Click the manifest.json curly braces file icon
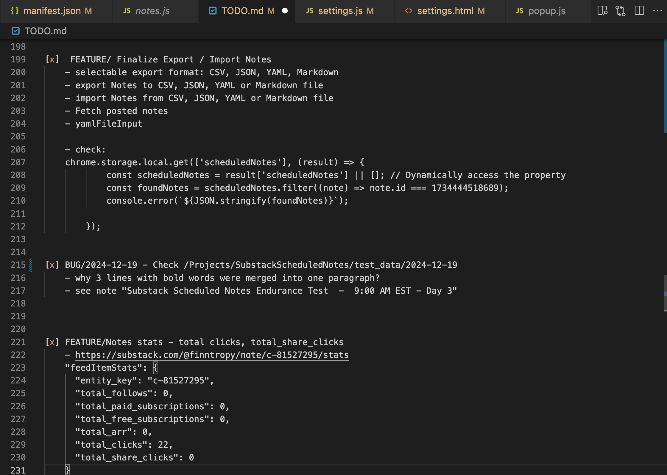This screenshot has width=667, height=475. click(x=15, y=11)
